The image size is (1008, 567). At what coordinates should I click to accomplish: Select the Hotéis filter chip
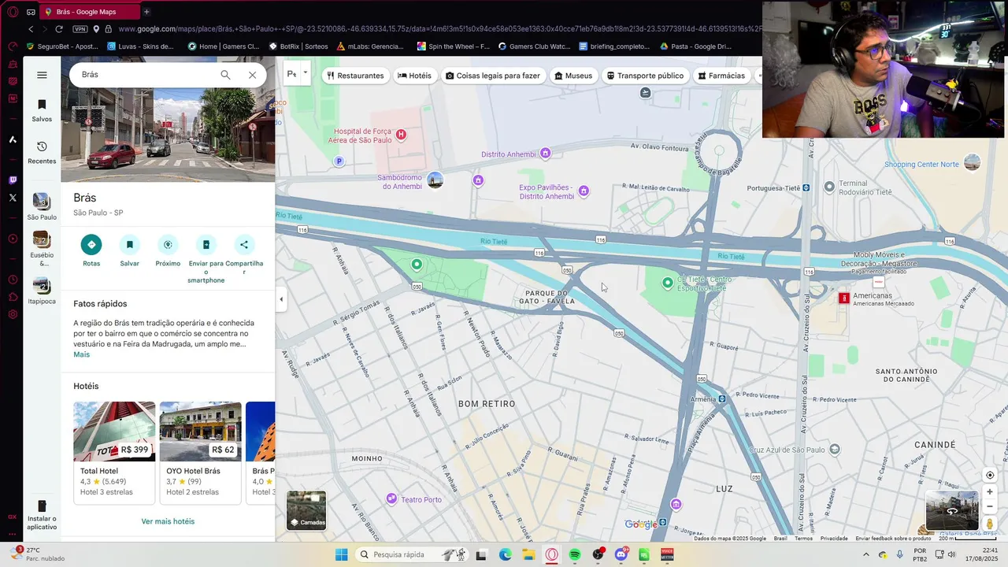point(414,76)
